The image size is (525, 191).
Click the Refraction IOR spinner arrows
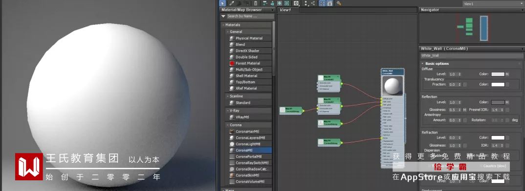(x=502, y=145)
